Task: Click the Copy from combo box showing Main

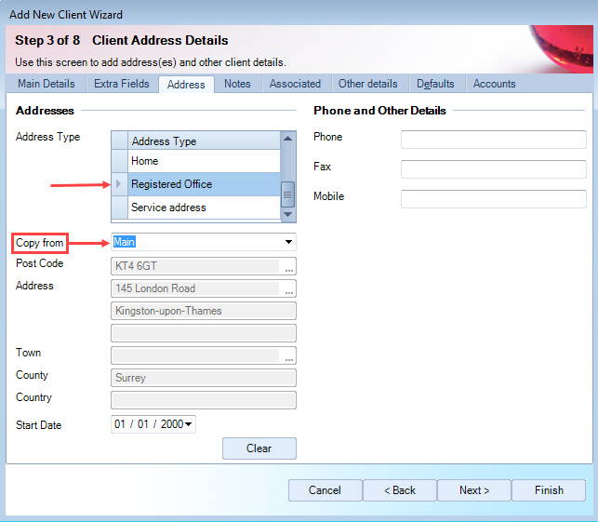Action: [204, 242]
